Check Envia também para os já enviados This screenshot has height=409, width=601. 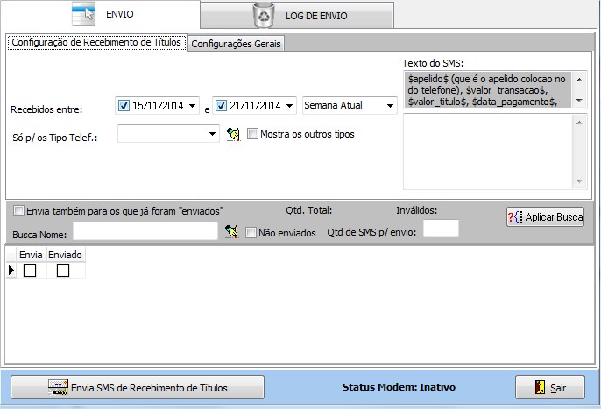point(19,210)
